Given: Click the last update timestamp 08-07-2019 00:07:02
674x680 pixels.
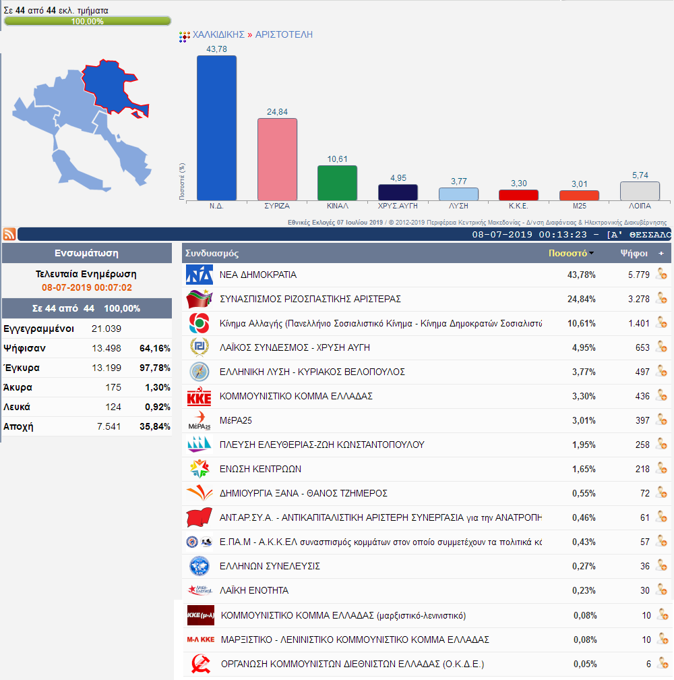Looking at the screenshot, I should [x=87, y=287].
